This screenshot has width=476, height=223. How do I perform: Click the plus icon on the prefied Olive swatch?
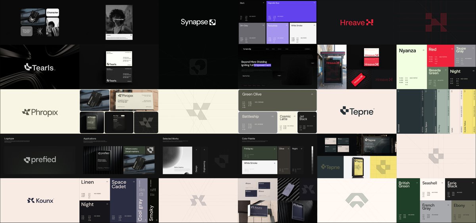tap(288, 149)
